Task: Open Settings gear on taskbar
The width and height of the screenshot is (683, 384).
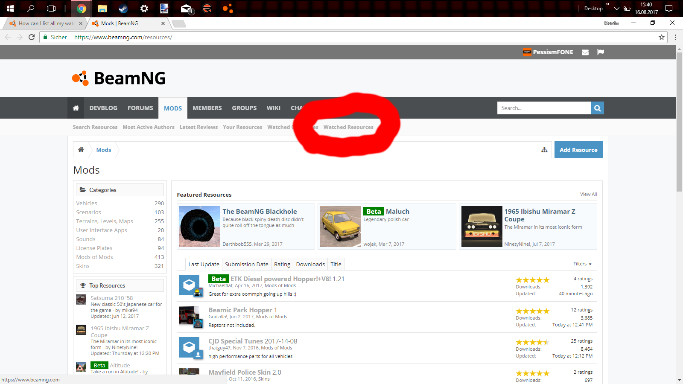Action: coord(144,8)
